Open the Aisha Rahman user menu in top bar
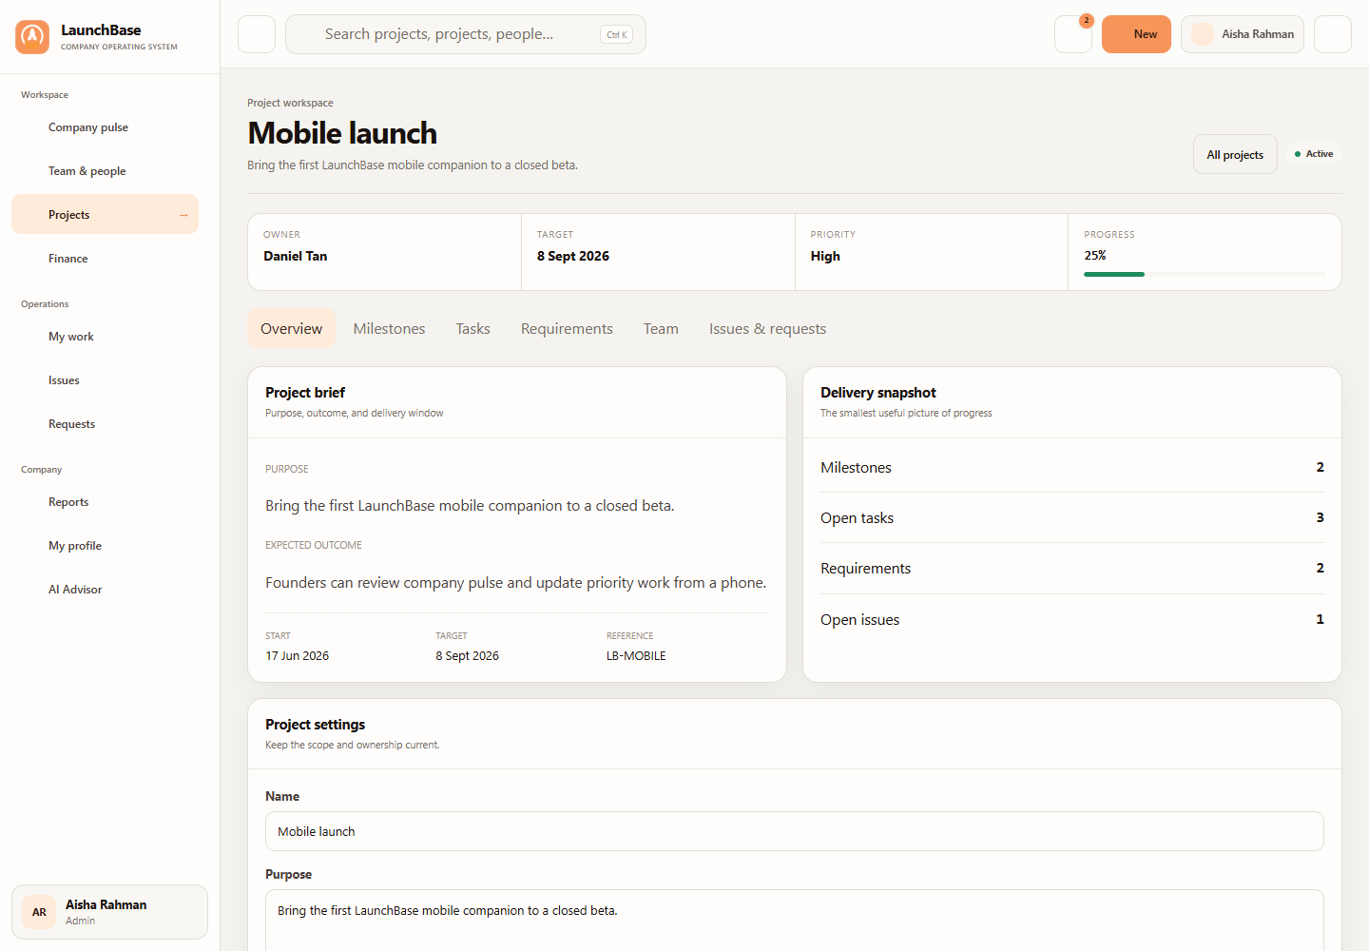The image size is (1369, 951). tap(1243, 34)
